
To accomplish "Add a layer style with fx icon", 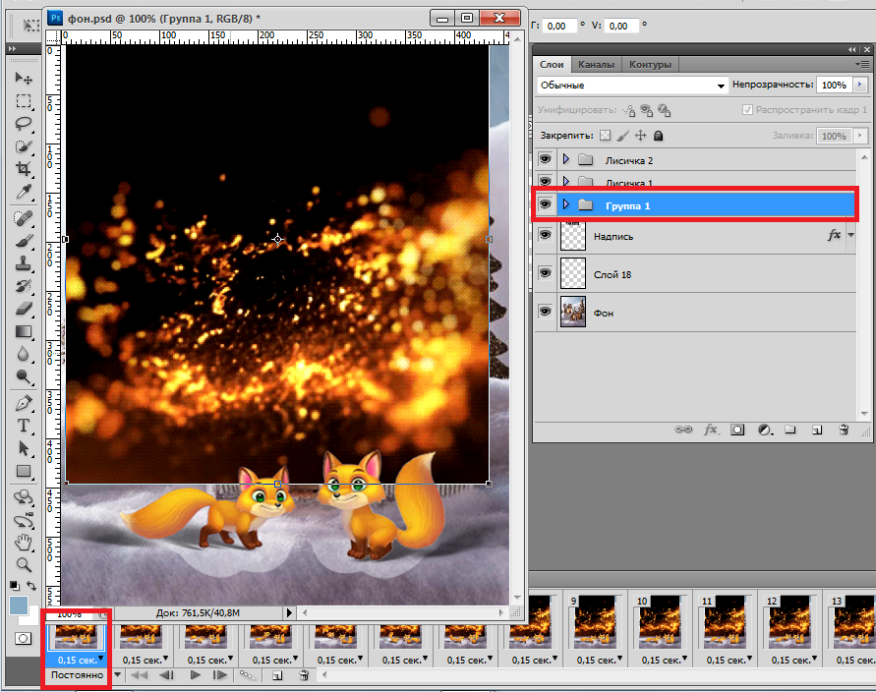I will tap(711, 430).
